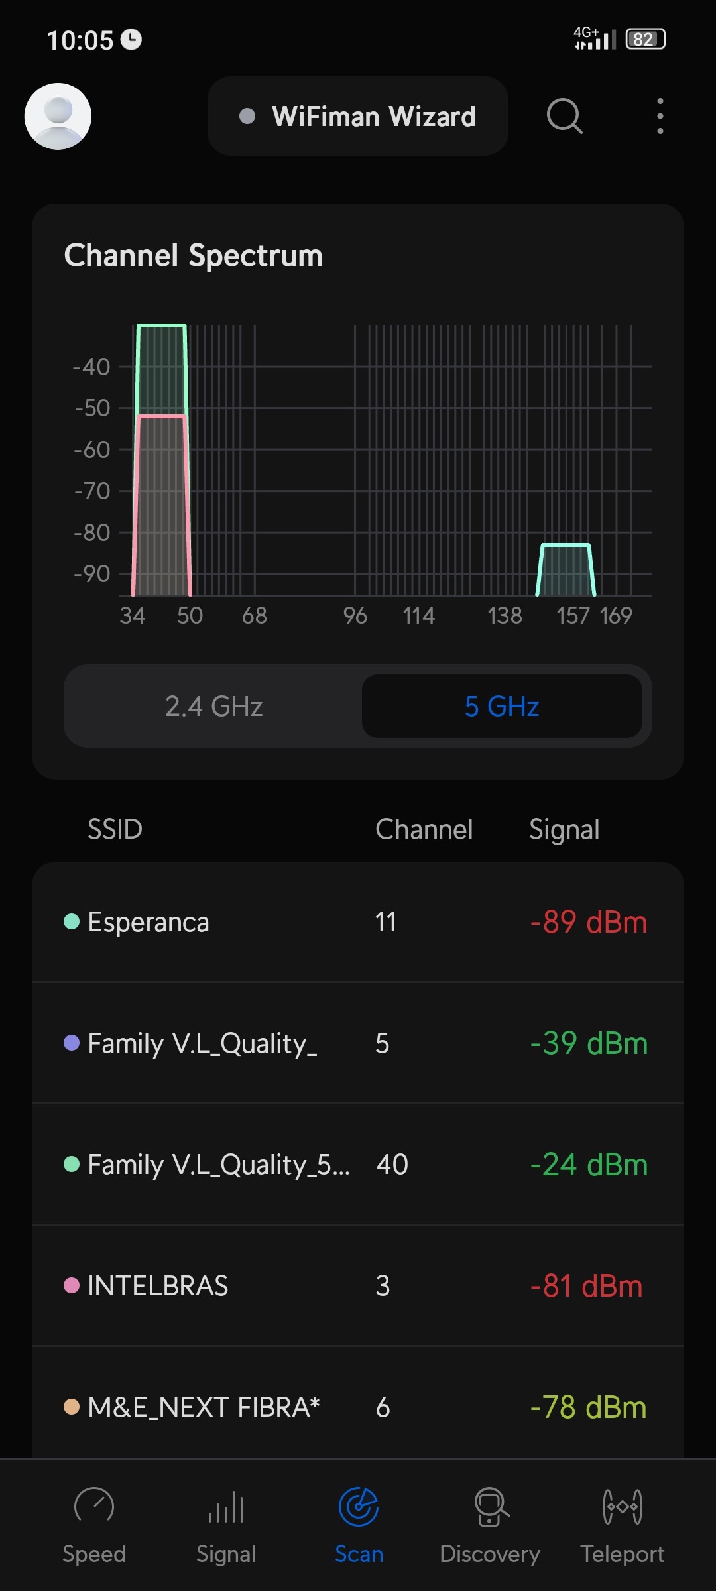Open the three-dot overflow menu
Screen dimensions: 716x1591
pos(660,116)
